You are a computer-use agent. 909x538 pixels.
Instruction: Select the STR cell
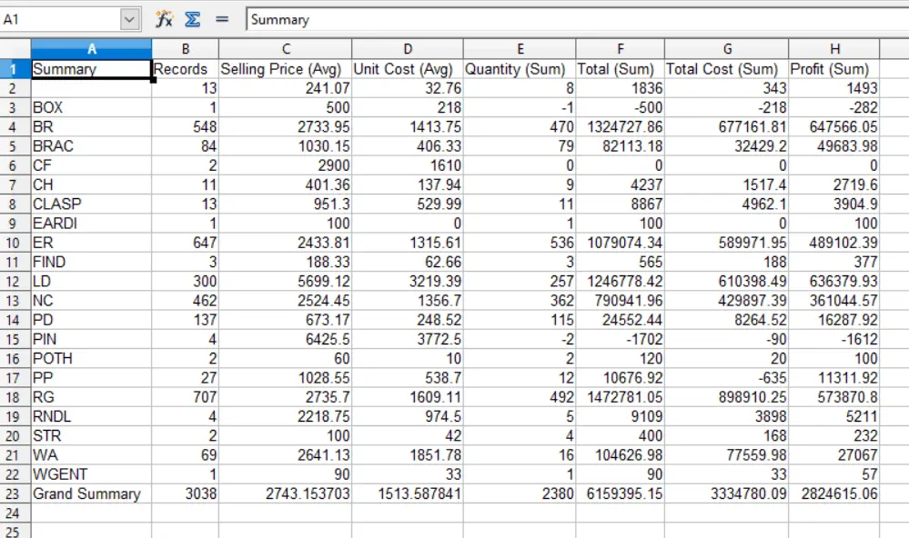[92, 435]
